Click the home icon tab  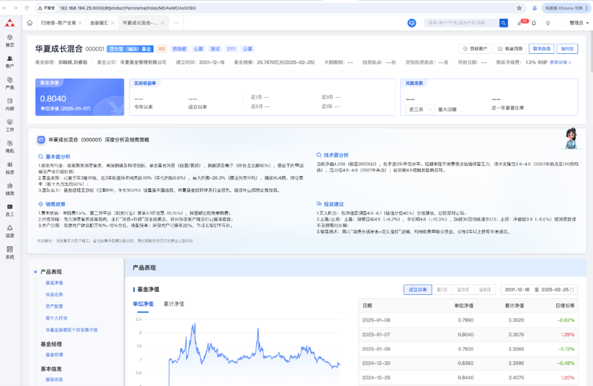click(x=30, y=23)
